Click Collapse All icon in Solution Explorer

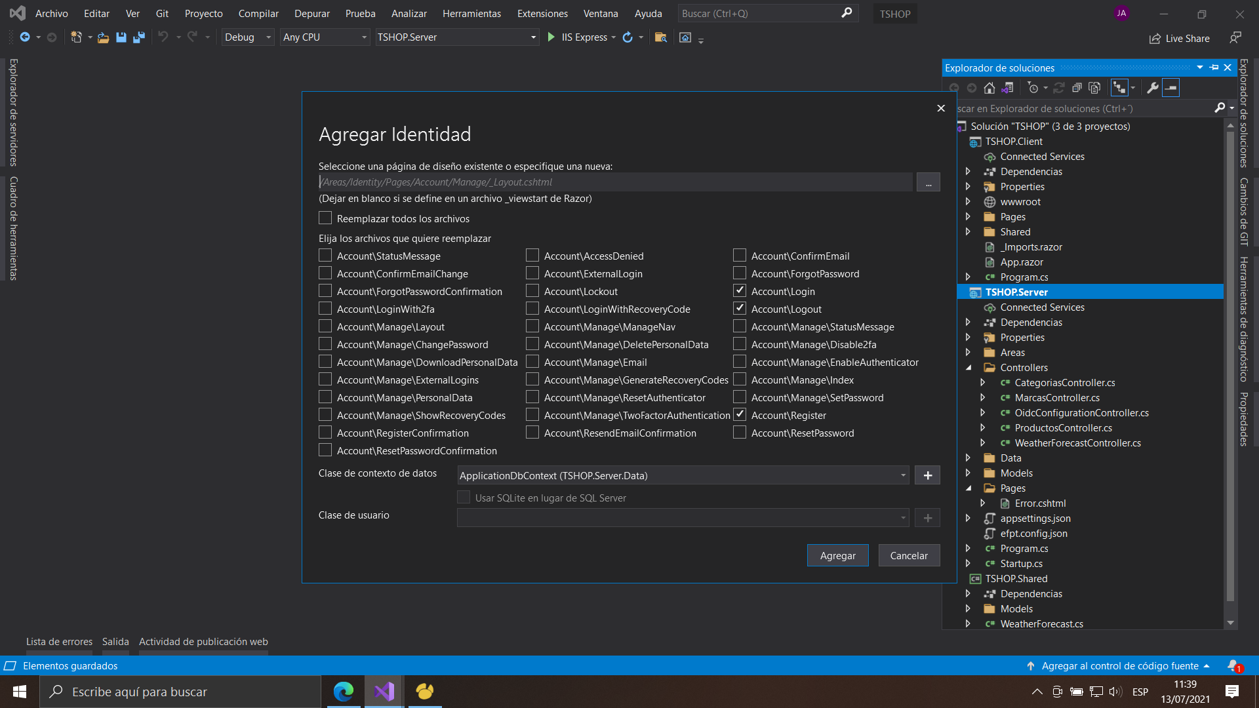[1077, 88]
